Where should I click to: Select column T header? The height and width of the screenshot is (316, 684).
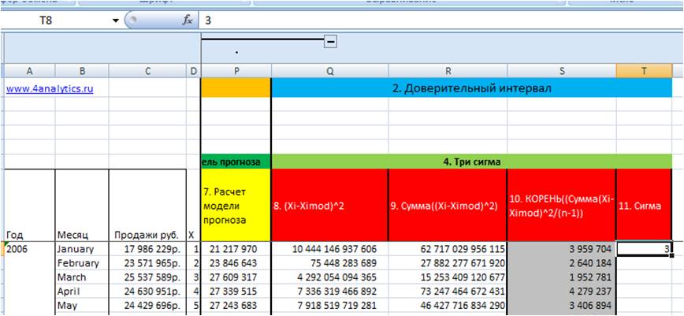pos(644,71)
